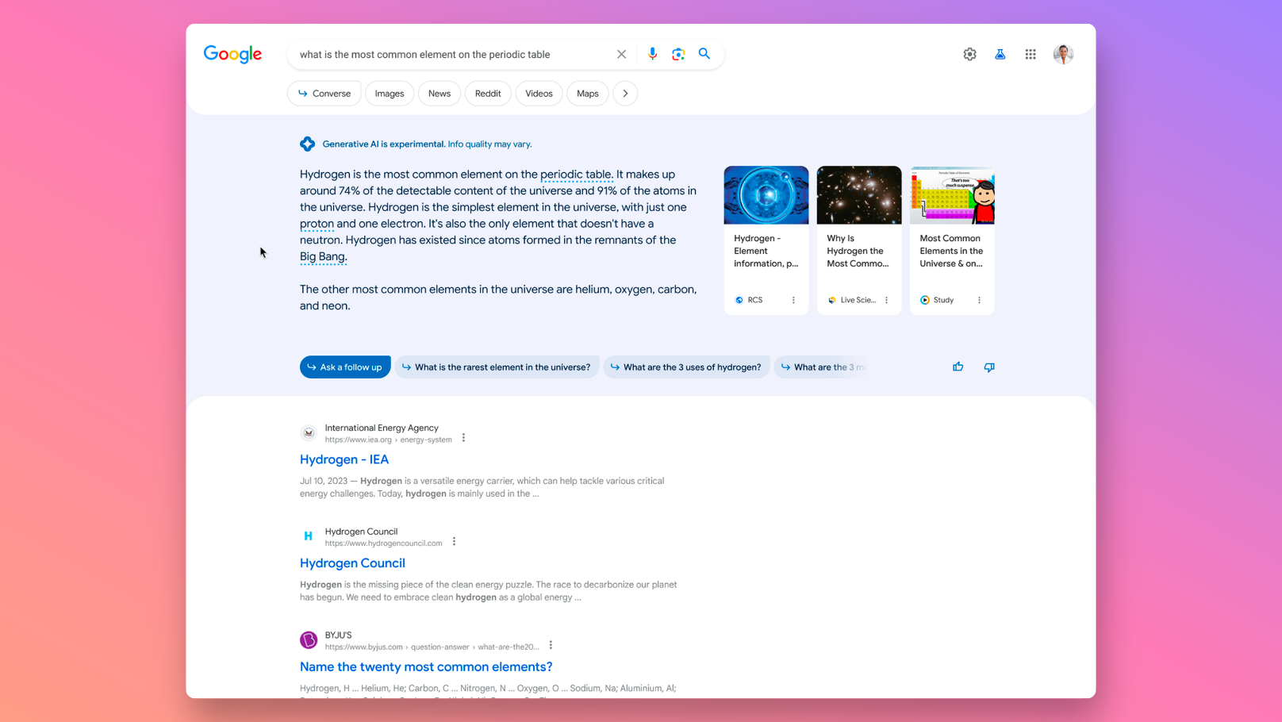
Task: Open 'Name the twenty most common elements?' link
Action: 426,666
